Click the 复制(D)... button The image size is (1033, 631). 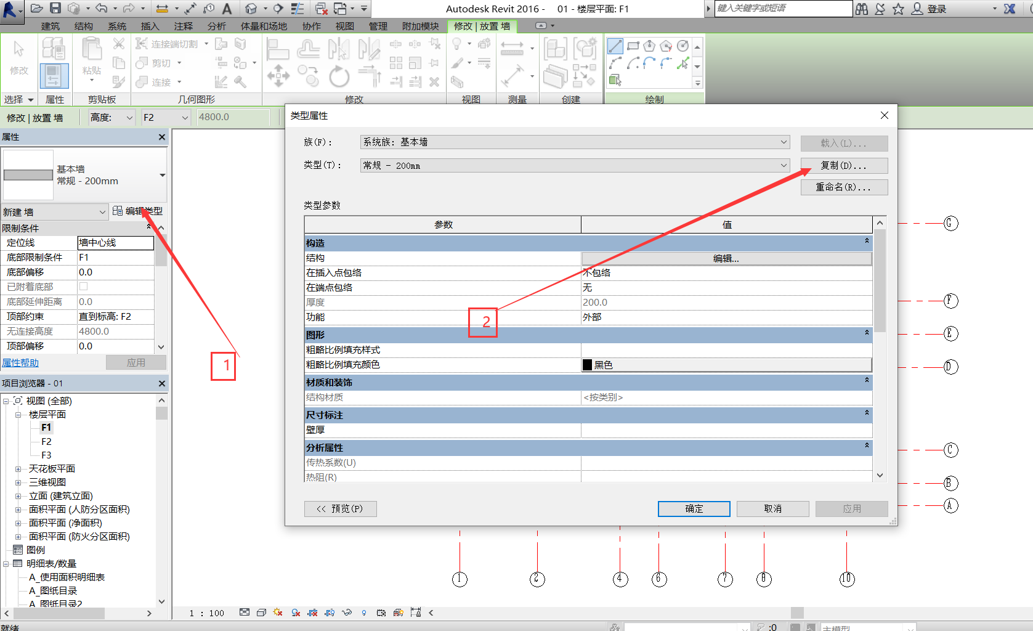[x=843, y=165]
